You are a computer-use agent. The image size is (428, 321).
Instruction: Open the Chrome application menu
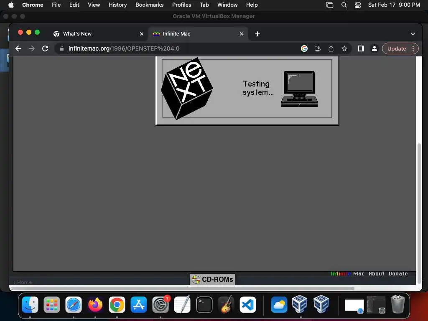pos(33,5)
